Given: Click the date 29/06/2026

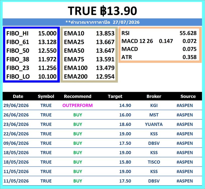Looking at the screenshot, I should tap(16, 105).
